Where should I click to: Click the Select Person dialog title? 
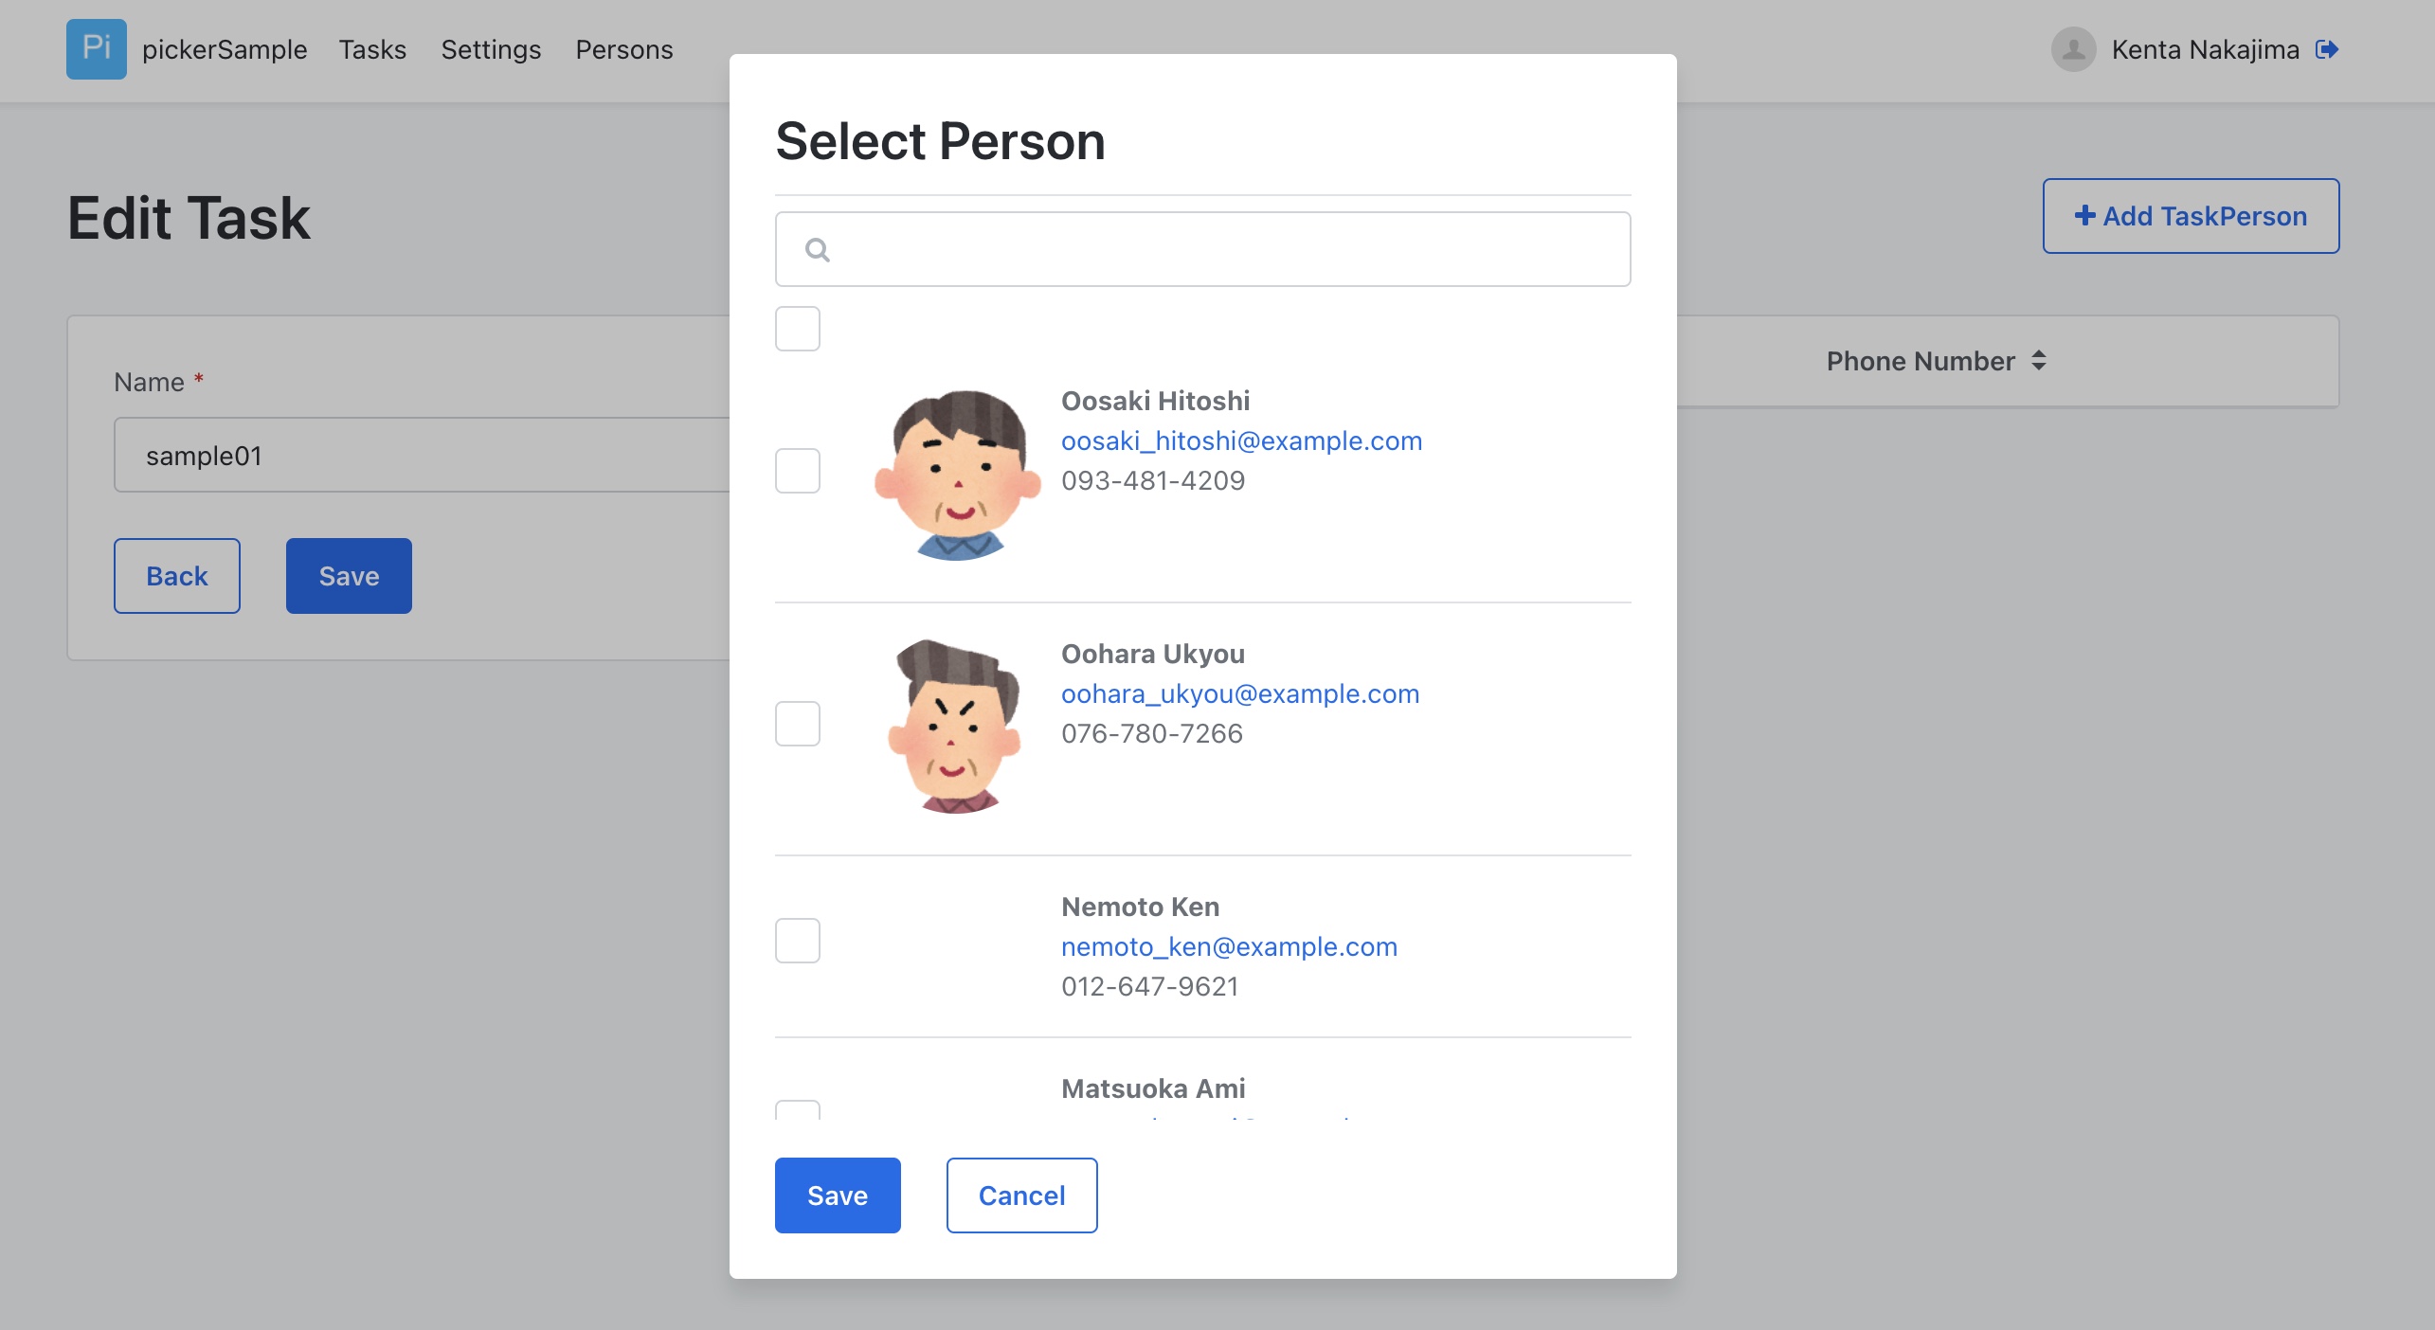point(940,142)
